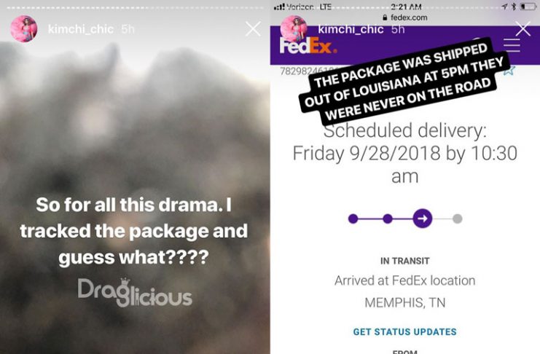Tap the padlock icon beside fedex.com

[x=385, y=17]
